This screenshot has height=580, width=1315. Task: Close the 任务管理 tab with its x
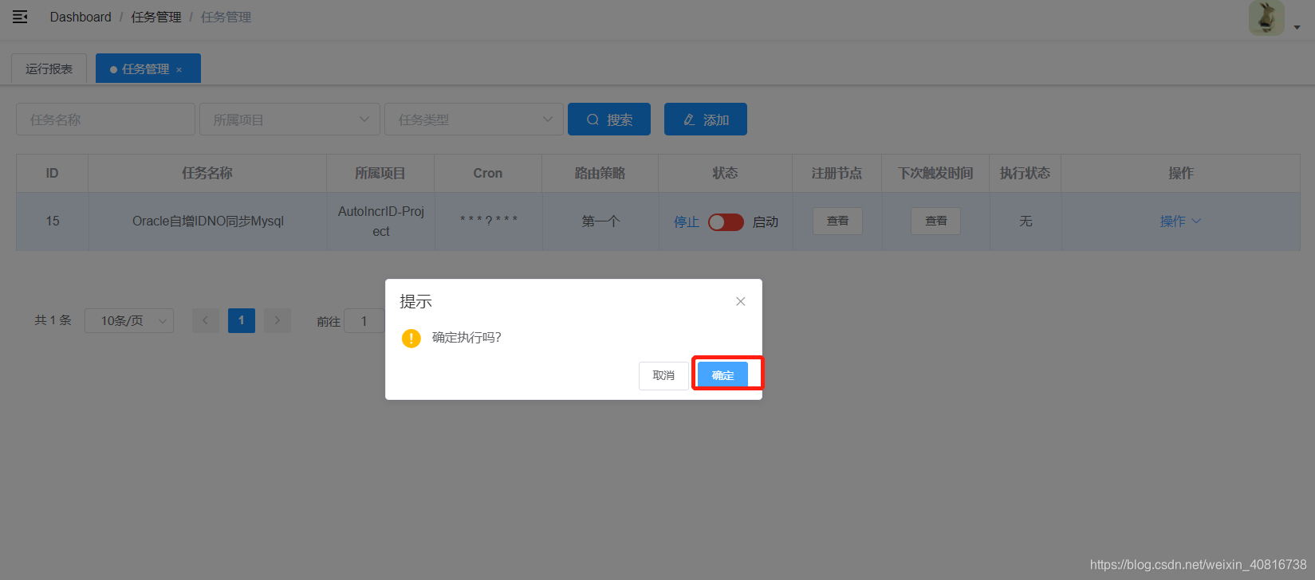pos(179,70)
